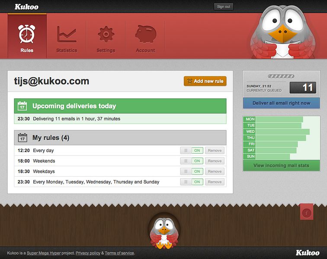Click the FRI bar in mail chart

277,144
